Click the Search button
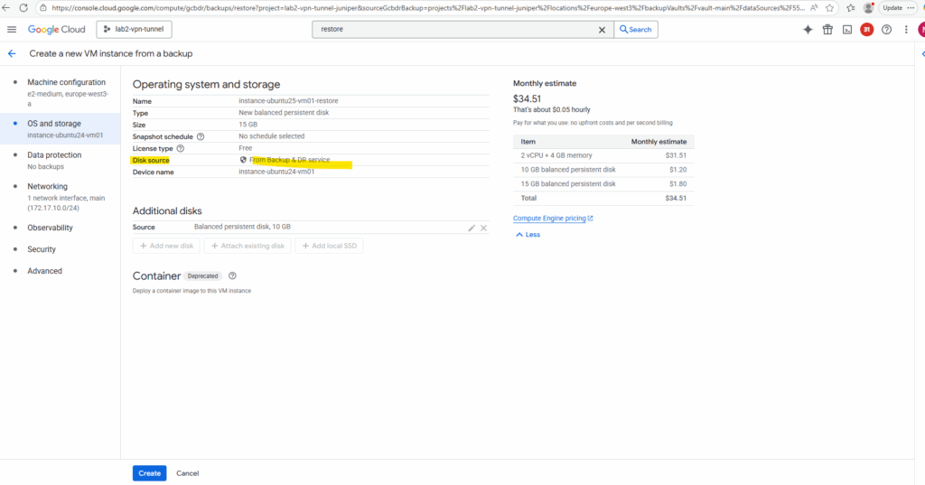The width and height of the screenshot is (925, 485). [x=635, y=30]
